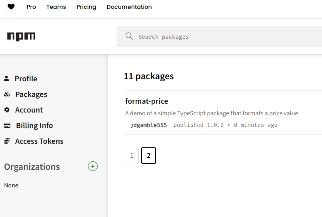Open the Pro menu link
This screenshot has width=322, height=217.
click(31, 7)
